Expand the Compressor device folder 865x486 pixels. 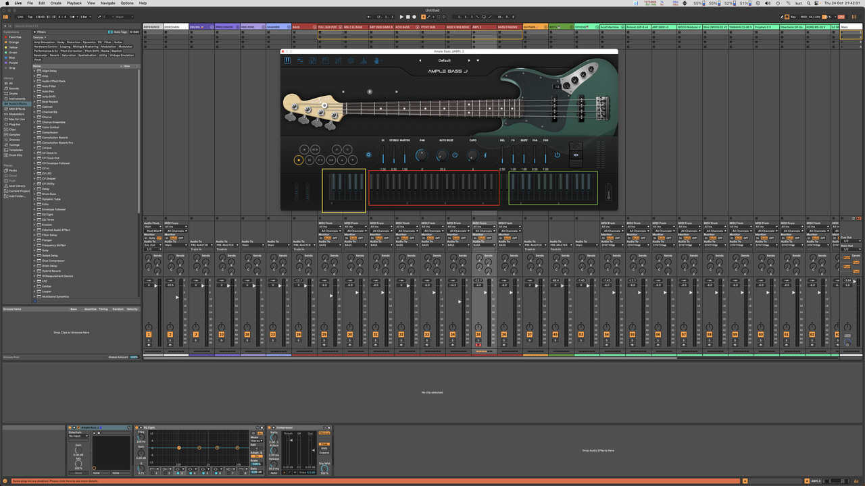35,132
